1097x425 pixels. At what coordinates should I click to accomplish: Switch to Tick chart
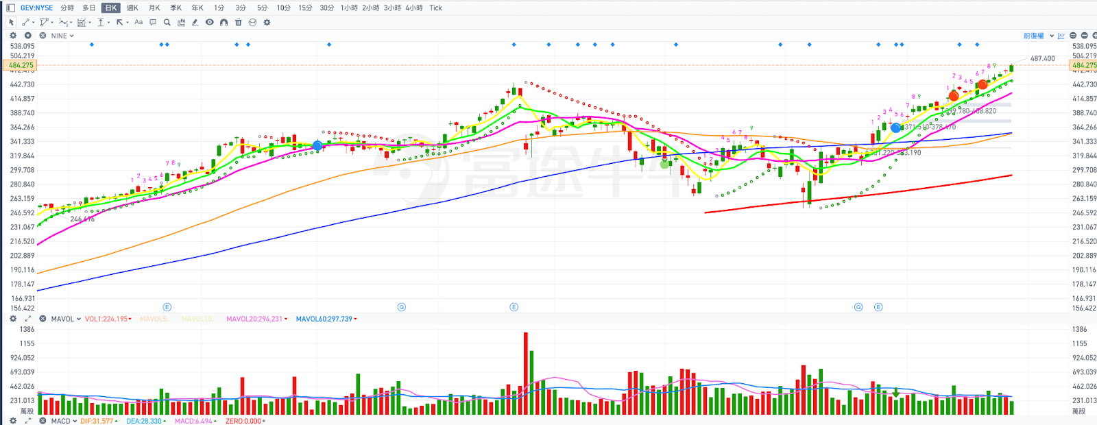(436, 8)
